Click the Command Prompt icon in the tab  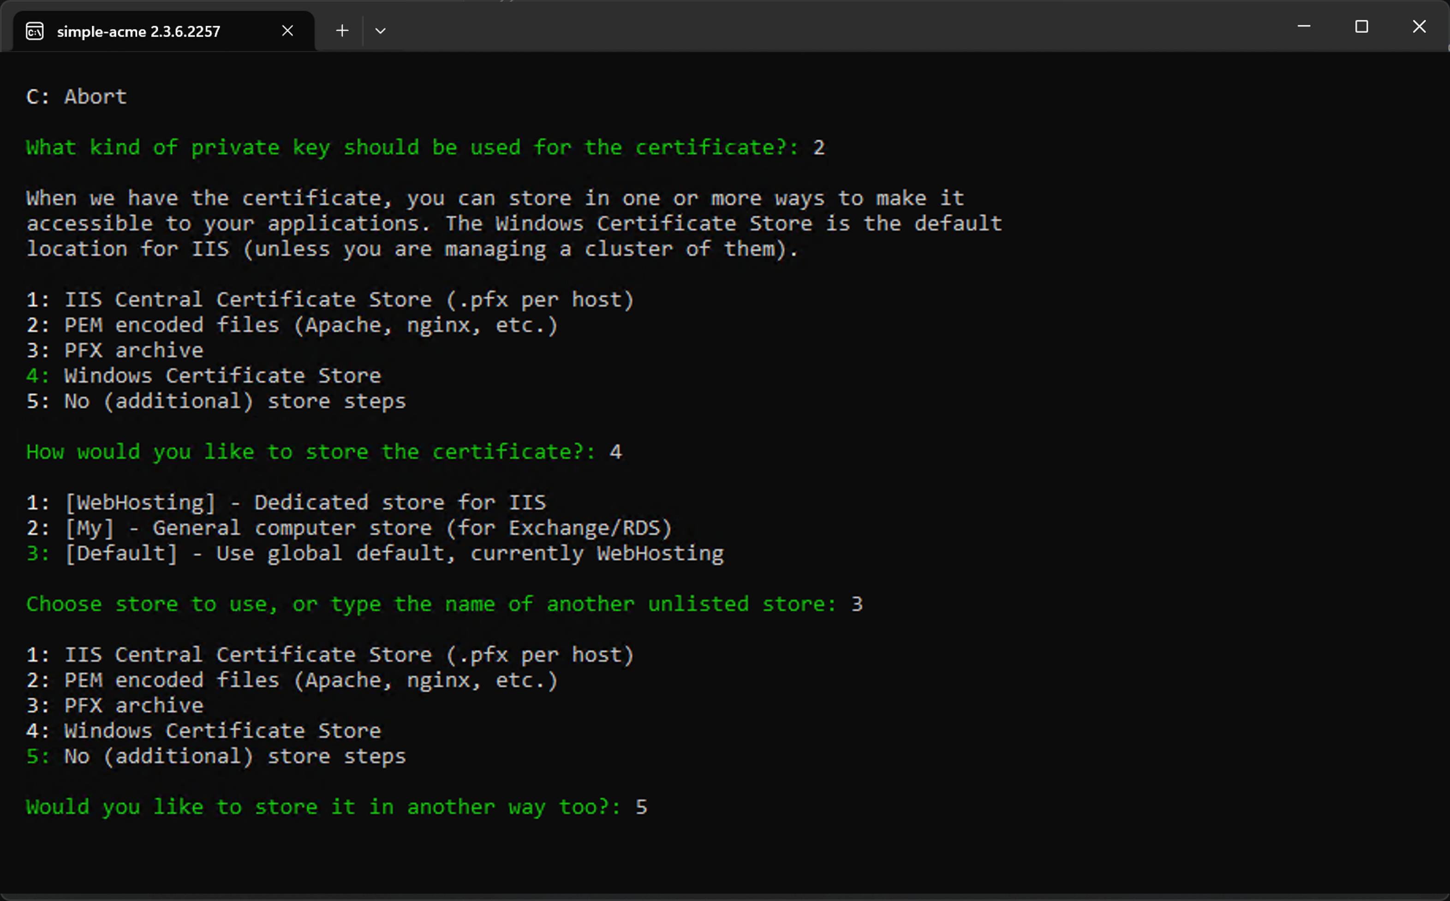point(35,30)
